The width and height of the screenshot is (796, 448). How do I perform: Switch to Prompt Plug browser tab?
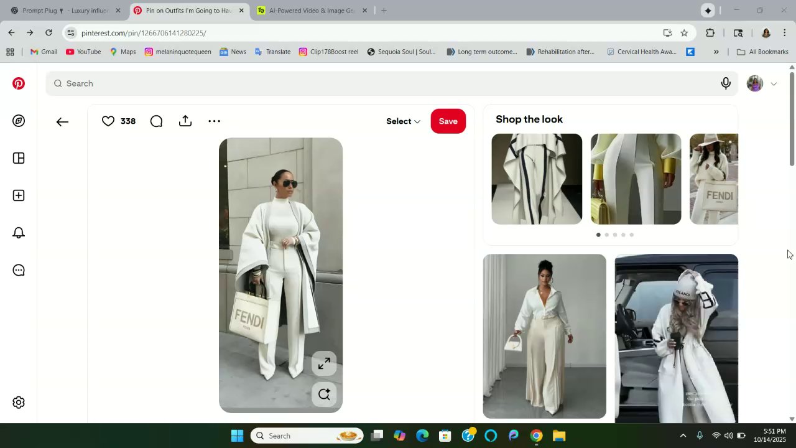[65, 11]
